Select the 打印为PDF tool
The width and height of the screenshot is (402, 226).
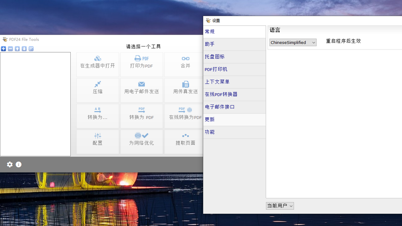tap(141, 64)
